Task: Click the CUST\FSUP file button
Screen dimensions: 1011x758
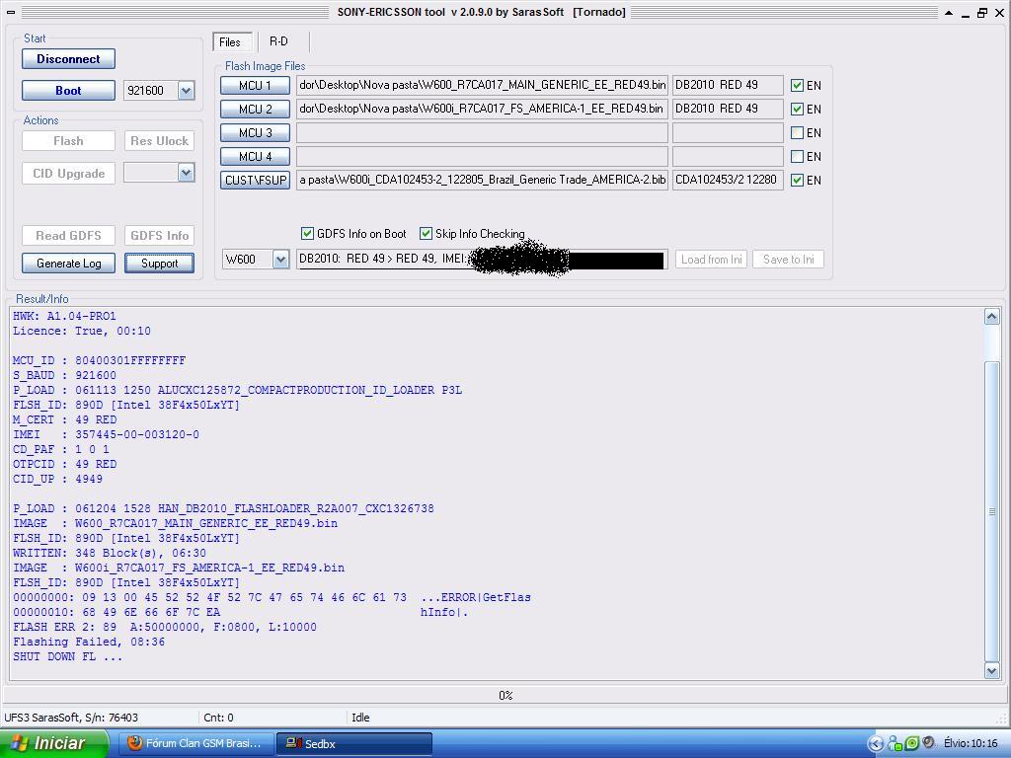Action: point(256,180)
